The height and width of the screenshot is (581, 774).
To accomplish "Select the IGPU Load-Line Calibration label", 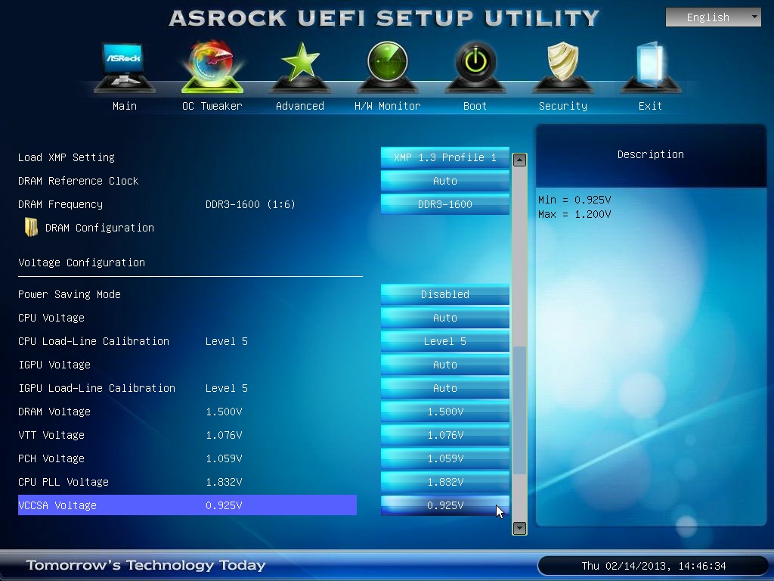I will (97, 388).
